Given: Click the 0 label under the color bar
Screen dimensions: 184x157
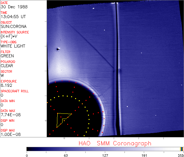Looking at the screenshot, I should [x=27, y=155].
